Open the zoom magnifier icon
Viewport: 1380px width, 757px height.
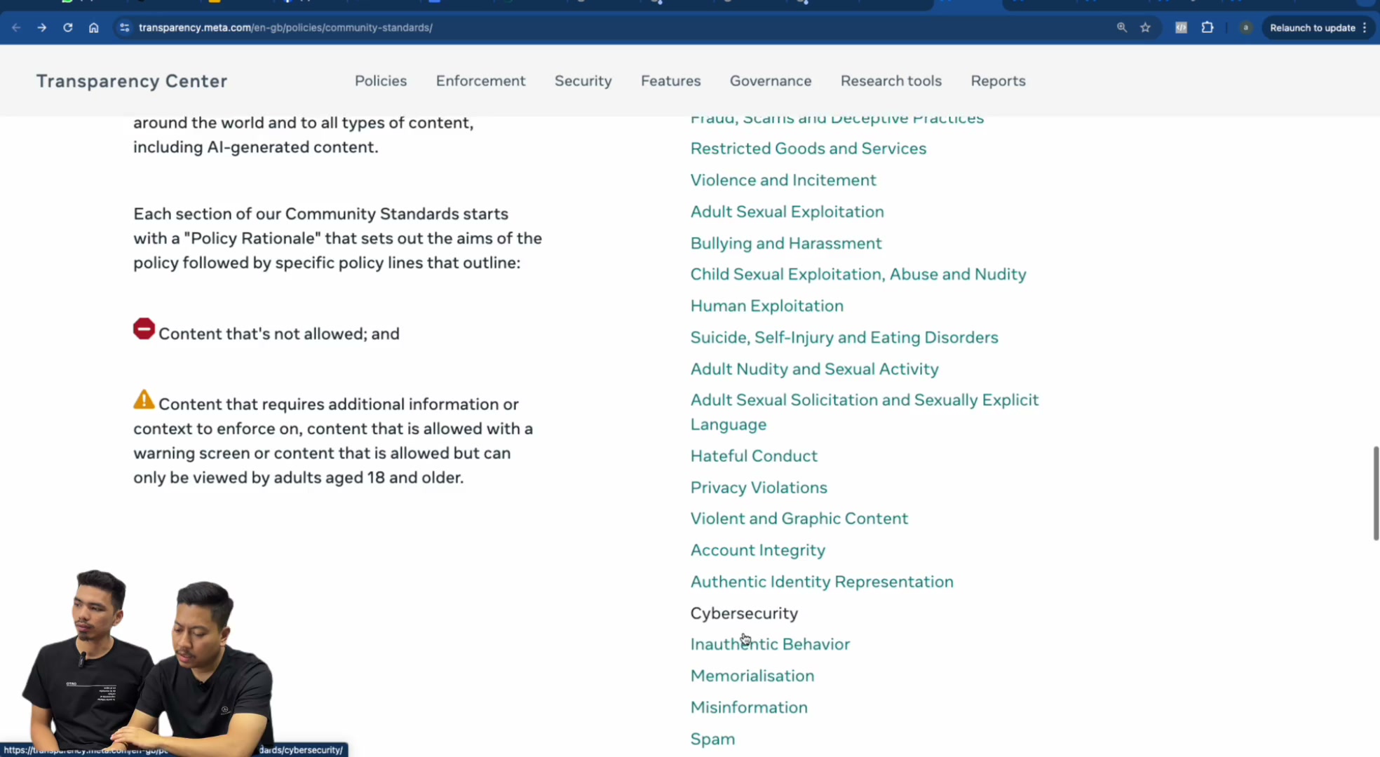coord(1122,28)
